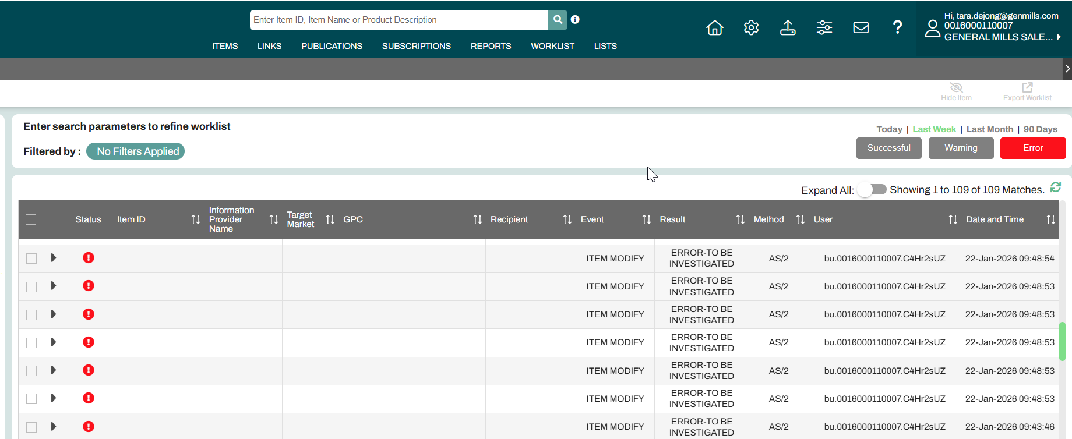Open the search info tooltip icon
Screen dimensions: 1072x439
(575, 19)
